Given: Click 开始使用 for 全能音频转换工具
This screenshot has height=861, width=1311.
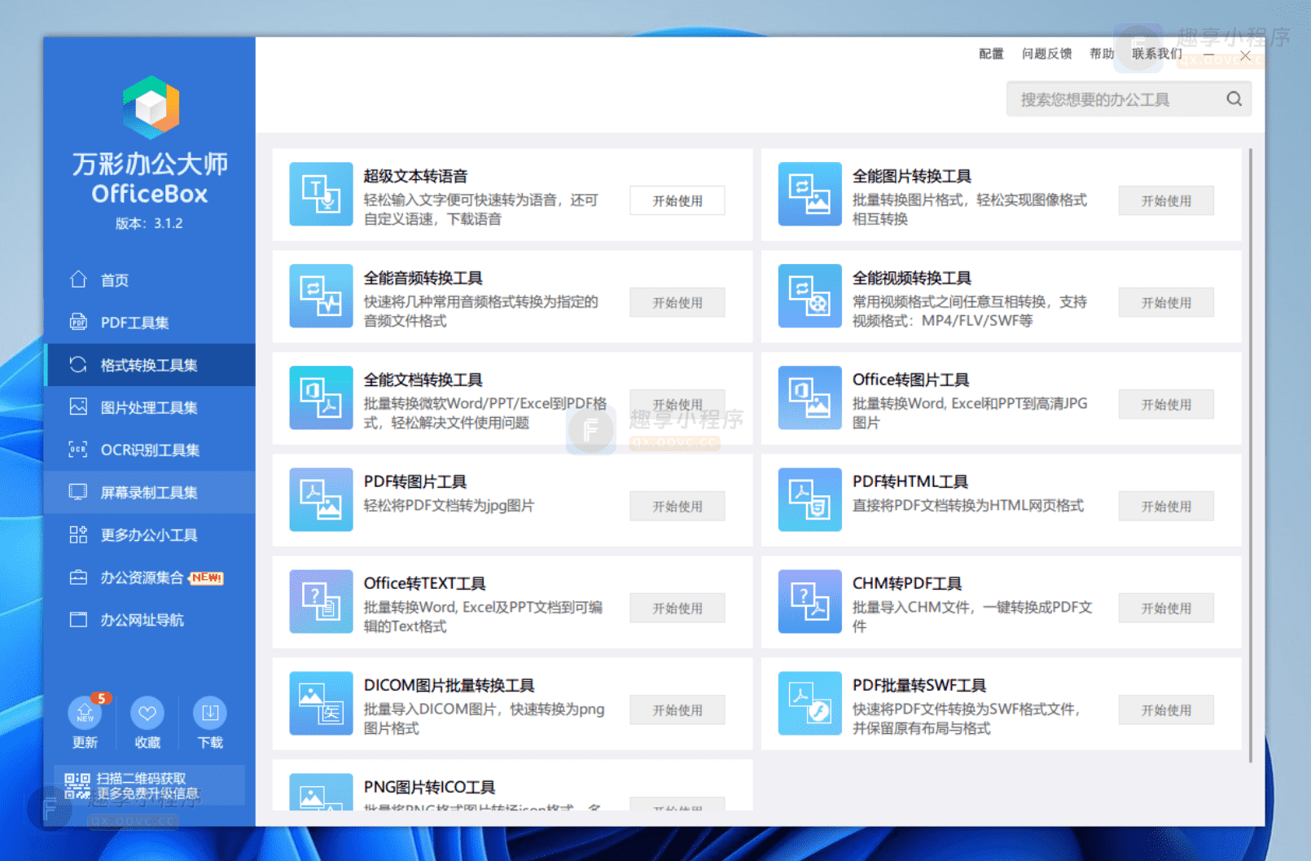Looking at the screenshot, I should click(677, 302).
